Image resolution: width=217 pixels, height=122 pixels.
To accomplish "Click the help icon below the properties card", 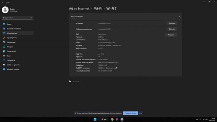I will point(70,81).
